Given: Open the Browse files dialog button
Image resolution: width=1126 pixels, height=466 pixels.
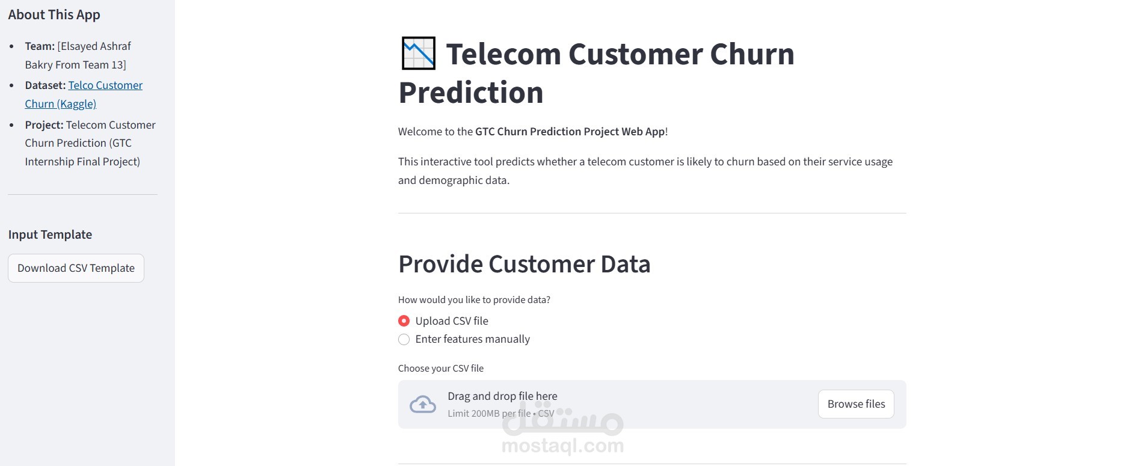Looking at the screenshot, I should [x=855, y=404].
